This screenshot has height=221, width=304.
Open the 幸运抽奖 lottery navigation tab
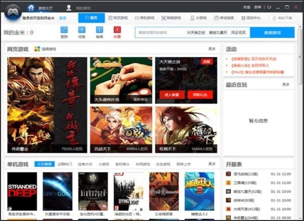pos(224,18)
